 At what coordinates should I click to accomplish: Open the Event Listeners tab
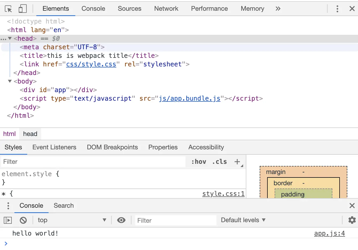tap(54, 147)
